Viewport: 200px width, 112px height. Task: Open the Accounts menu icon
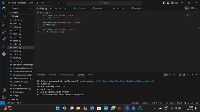click(x=4, y=90)
